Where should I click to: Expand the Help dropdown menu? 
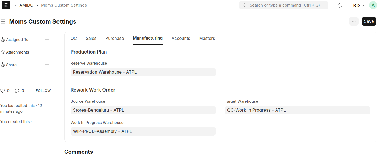click(357, 5)
